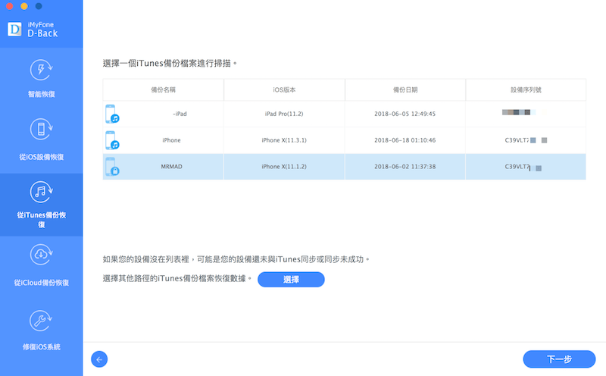Open the 從iCloud備份恢復 cloud icon
Viewport: 606px width, 376px height.
click(41, 255)
